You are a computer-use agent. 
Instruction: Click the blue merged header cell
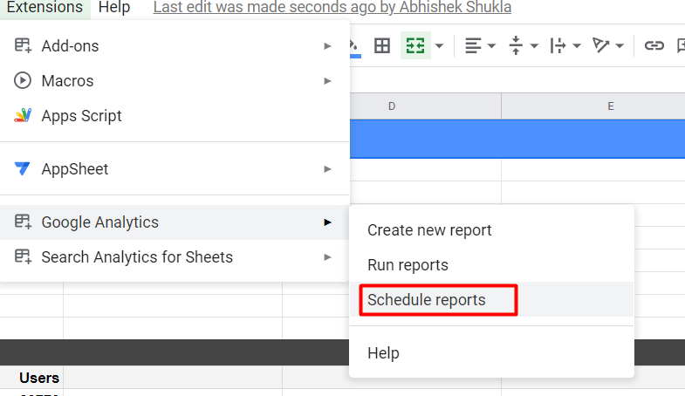coord(517,139)
